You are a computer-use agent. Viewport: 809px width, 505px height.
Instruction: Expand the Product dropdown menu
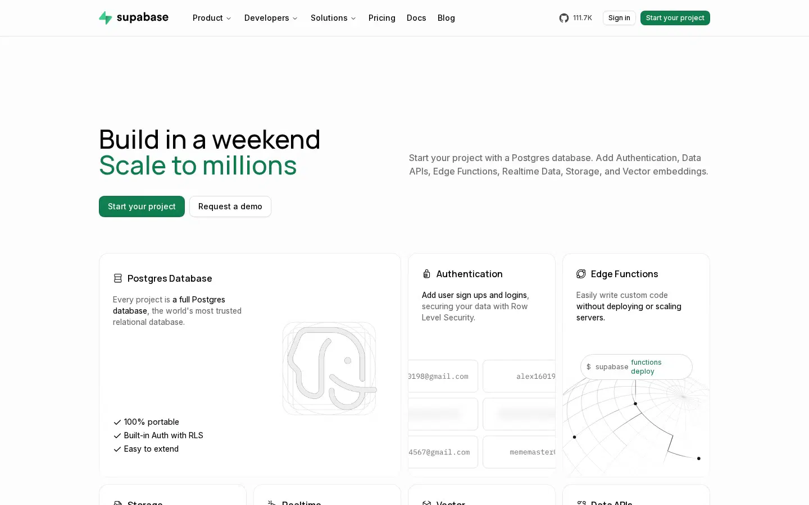212,18
